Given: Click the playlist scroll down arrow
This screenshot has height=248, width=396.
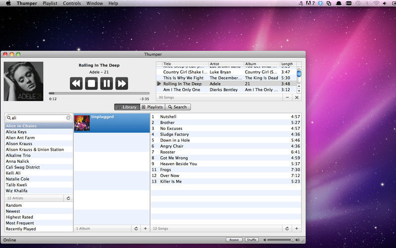Looking at the screenshot, I should tap(299, 91).
